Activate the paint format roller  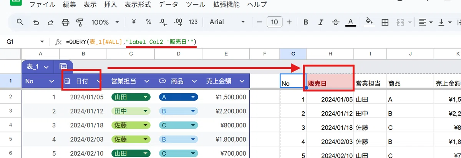pos(80,22)
